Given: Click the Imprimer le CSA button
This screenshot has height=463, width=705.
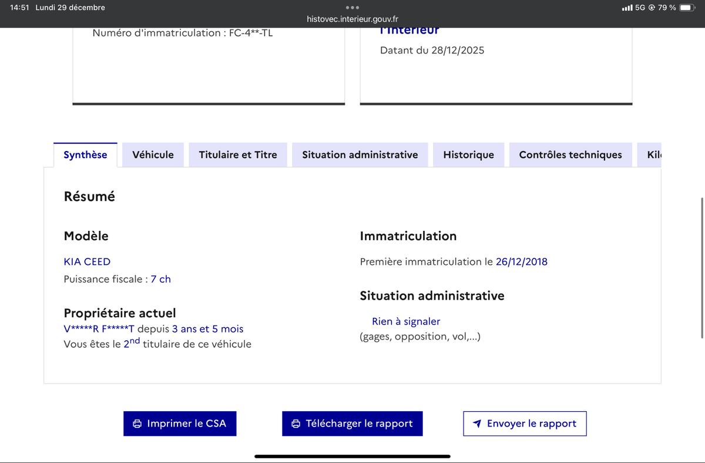Looking at the screenshot, I should coord(180,424).
